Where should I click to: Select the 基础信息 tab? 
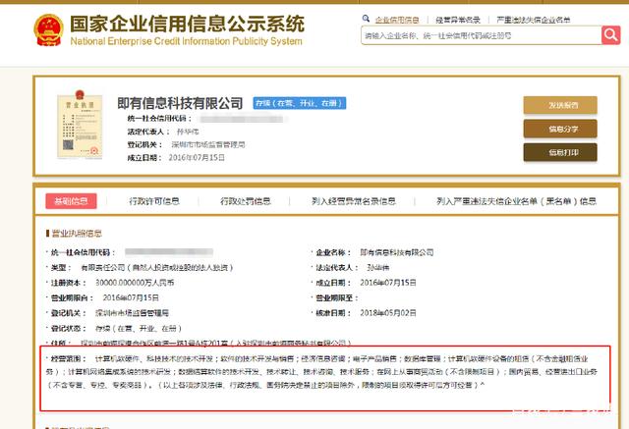[x=71, y=201]
